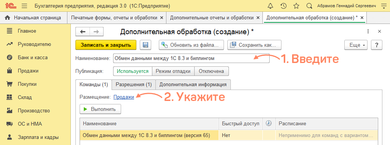Go back with the left arrow
Image resolution: width=390 pixels, height=145 pixels.
83,32
